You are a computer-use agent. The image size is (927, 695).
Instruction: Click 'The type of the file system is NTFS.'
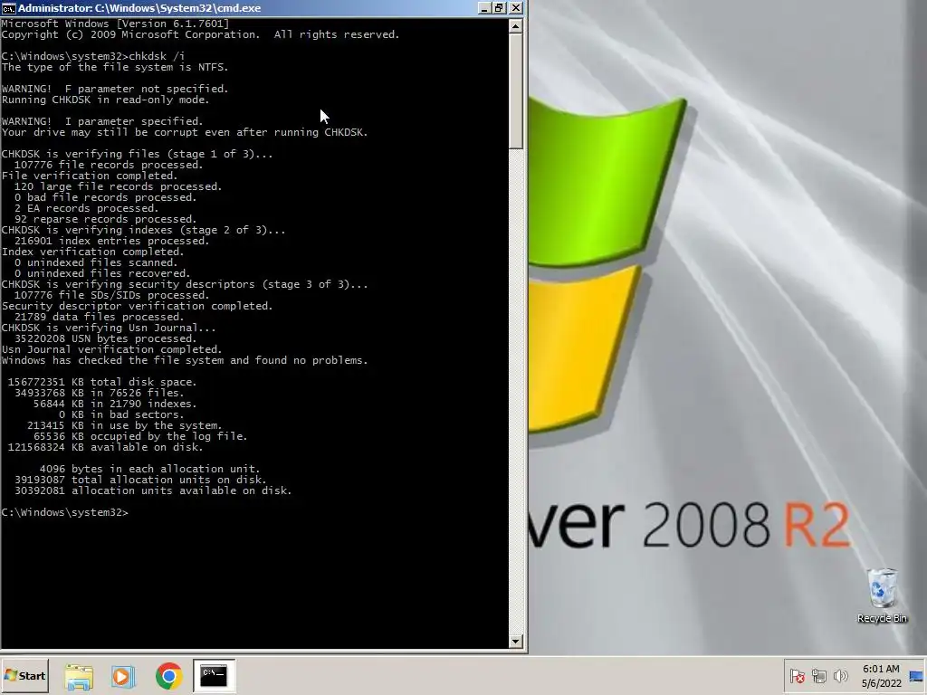click(x=115, y=67)
